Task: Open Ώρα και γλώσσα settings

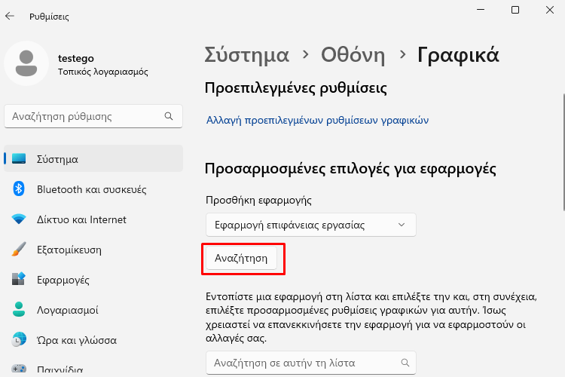Action: pyautogui.click(x=93, y=340)
